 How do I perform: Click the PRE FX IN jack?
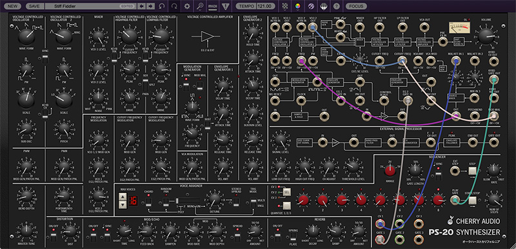(443, 42)
